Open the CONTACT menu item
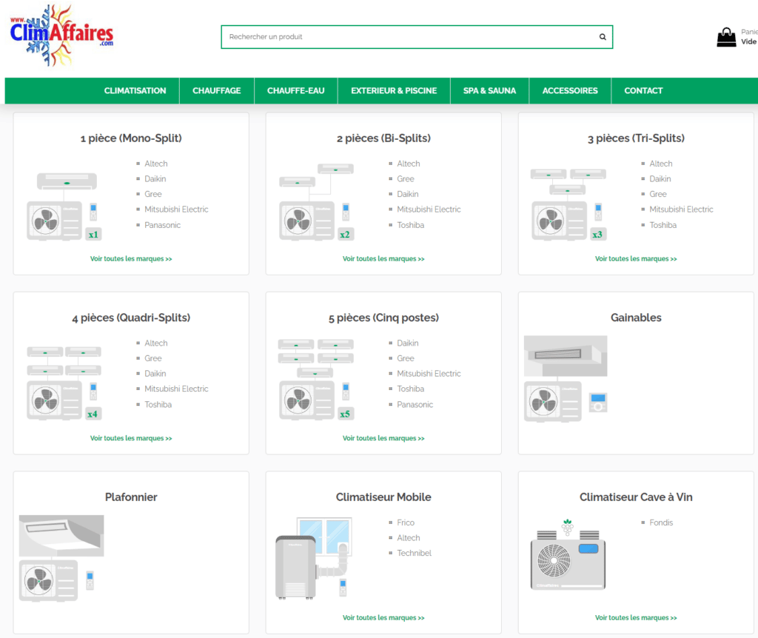Screen dimensions: 758x638 [643, 91]
